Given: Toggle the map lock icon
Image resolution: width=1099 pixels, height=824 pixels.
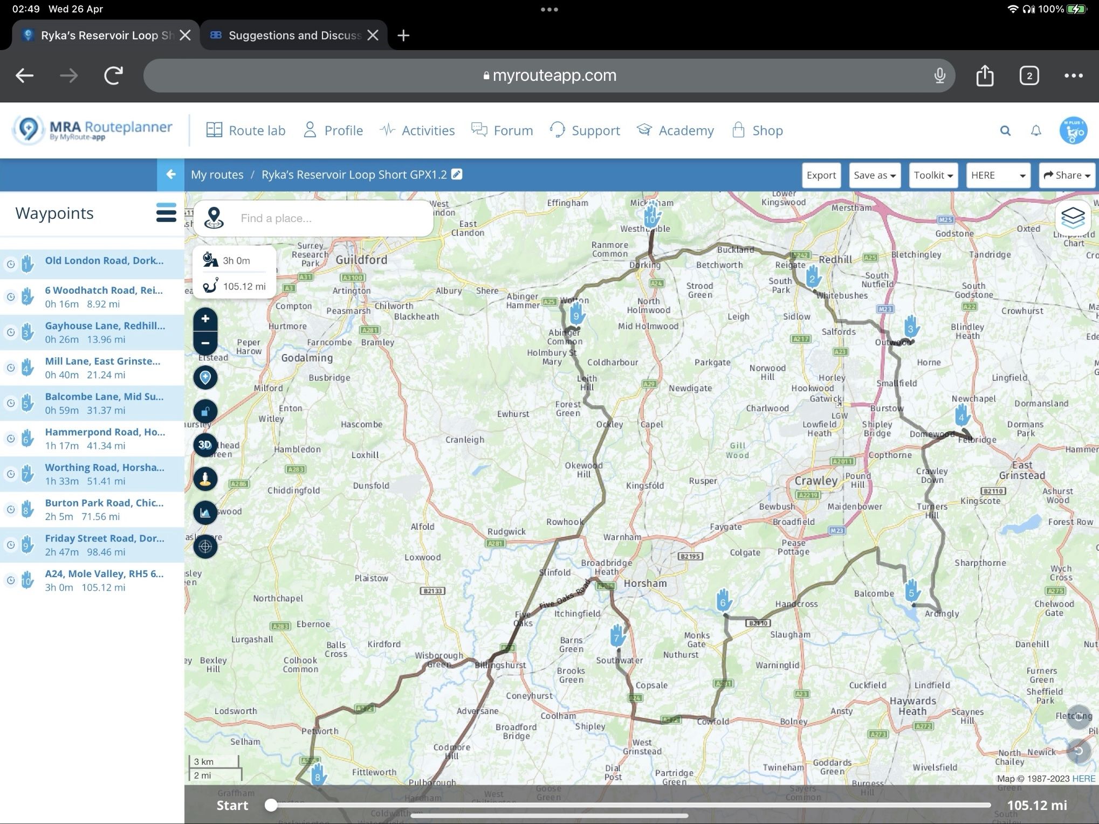Looking at the screenshot, I should tap(205, 412).
